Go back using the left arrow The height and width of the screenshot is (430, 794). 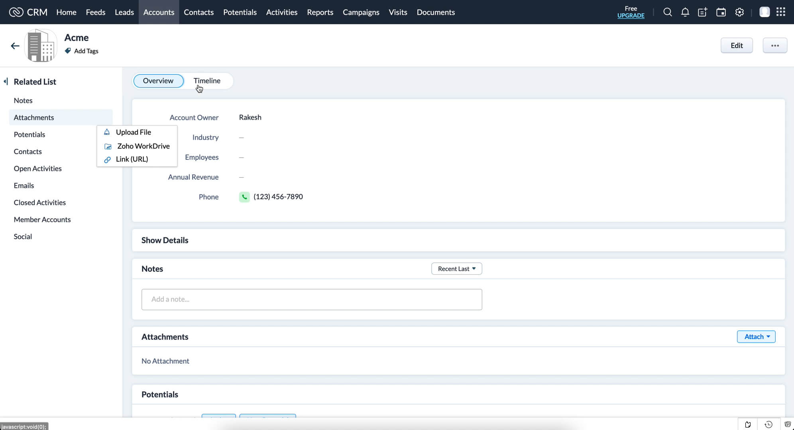[15, 46]
